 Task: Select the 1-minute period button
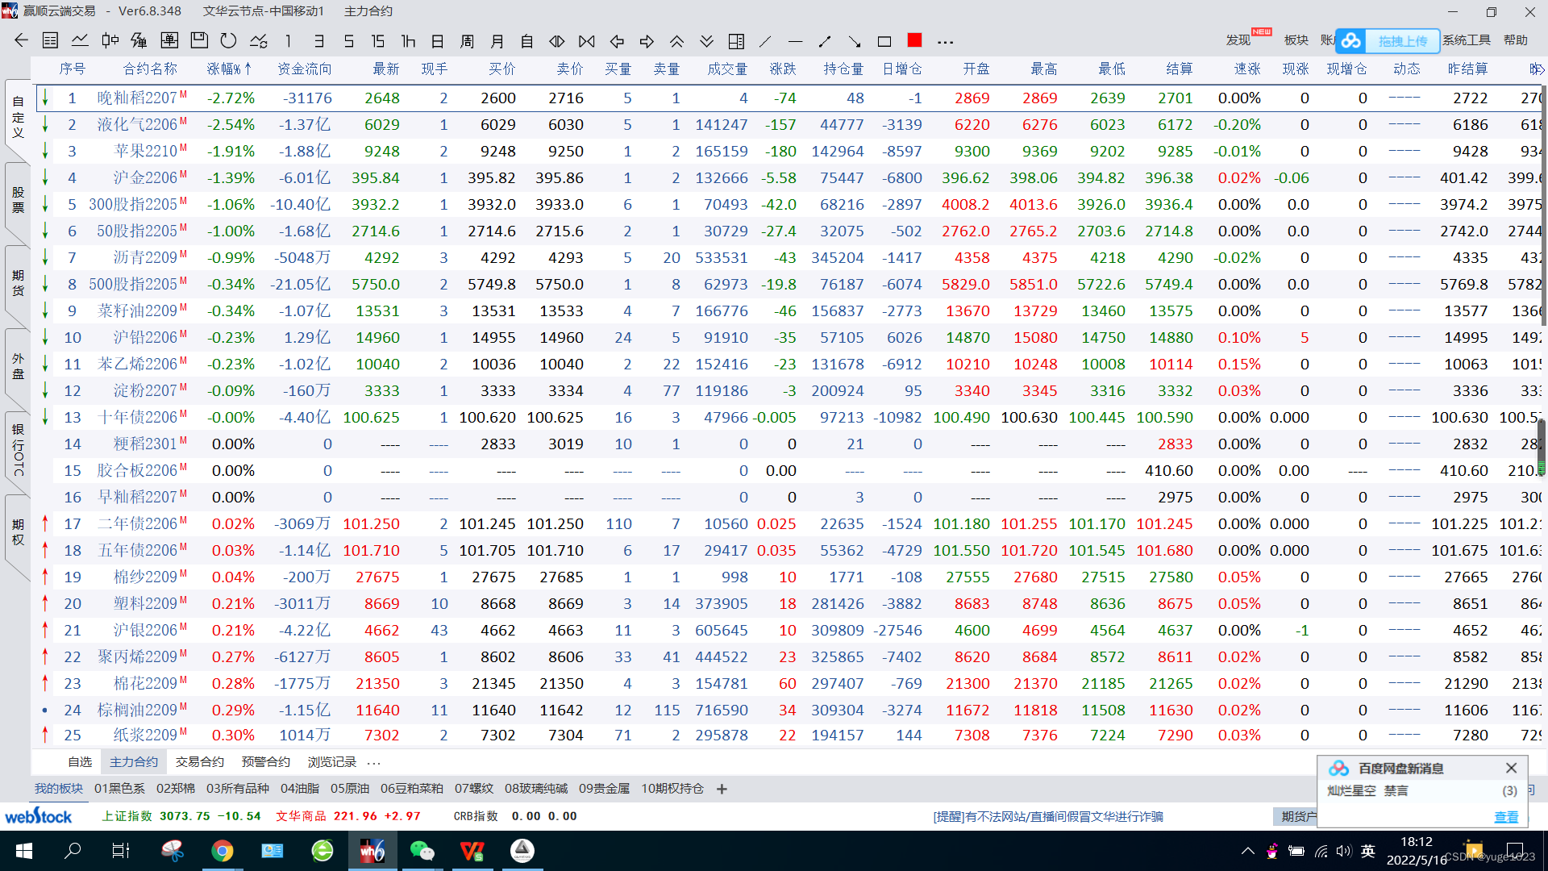(288, 40)
